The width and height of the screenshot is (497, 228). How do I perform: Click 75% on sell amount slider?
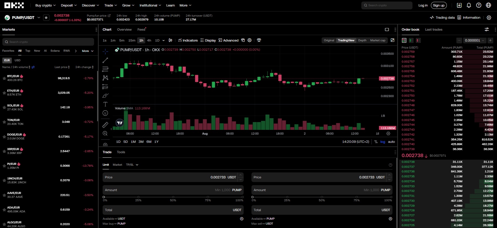point(357,197)
